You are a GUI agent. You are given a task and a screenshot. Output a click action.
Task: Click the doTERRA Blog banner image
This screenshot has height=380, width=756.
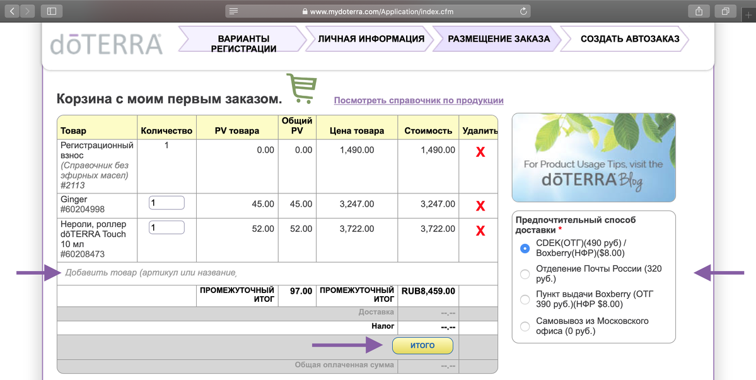pos(593,158)
